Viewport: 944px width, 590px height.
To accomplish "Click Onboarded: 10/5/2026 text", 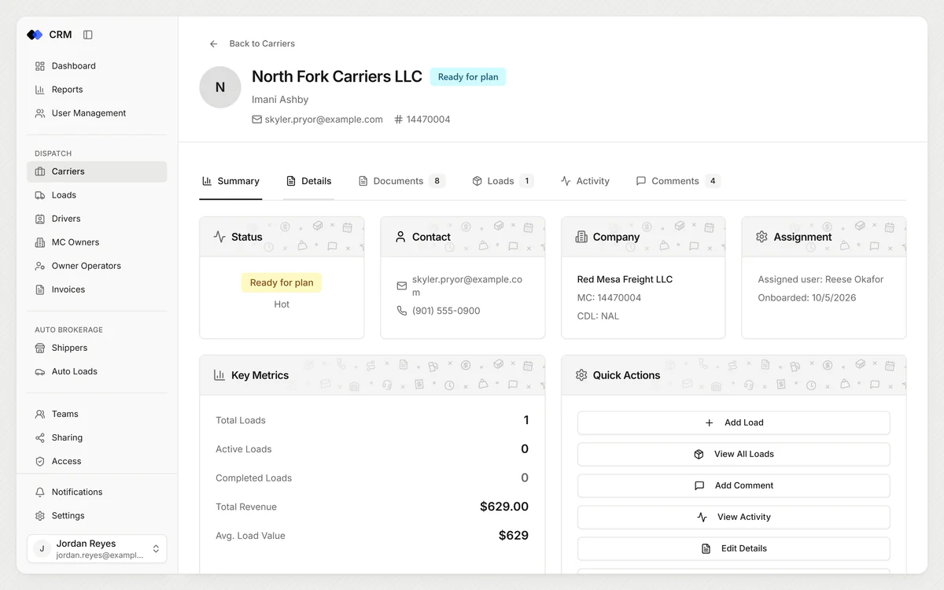I will [x=807, y=298].
